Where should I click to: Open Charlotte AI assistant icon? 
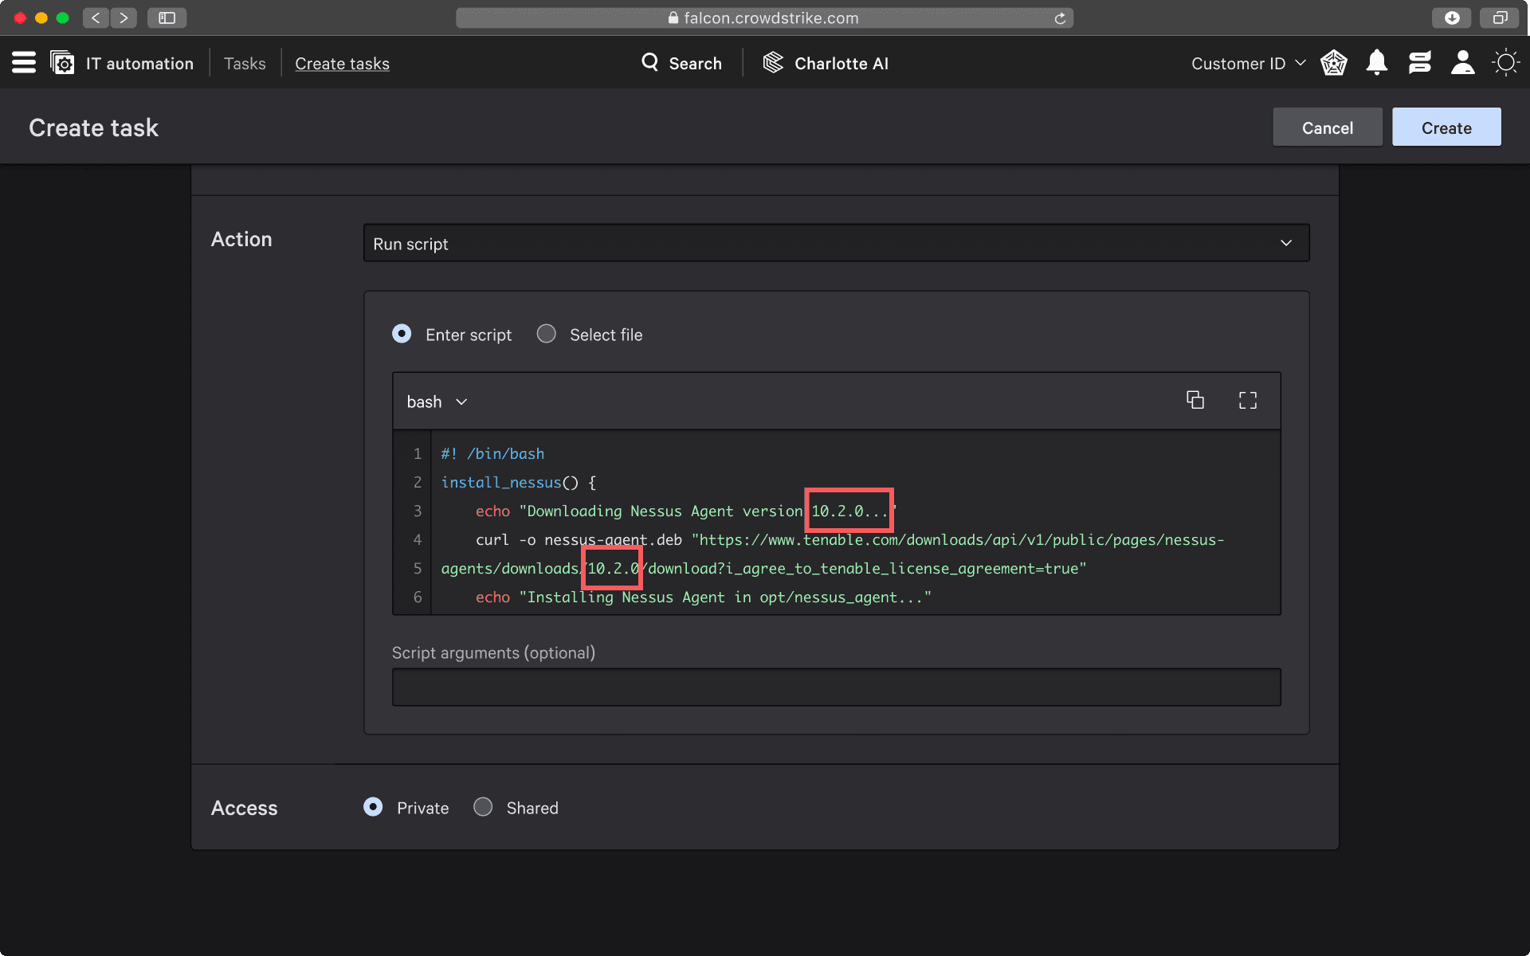coord(773,62)
